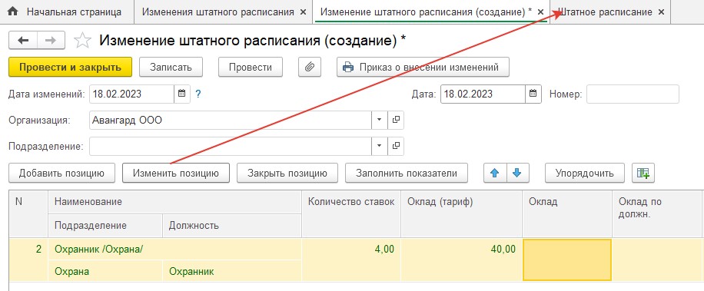
Task: Select the 40,00 Оклад (тариф) cell
Action: pos(462,260)
